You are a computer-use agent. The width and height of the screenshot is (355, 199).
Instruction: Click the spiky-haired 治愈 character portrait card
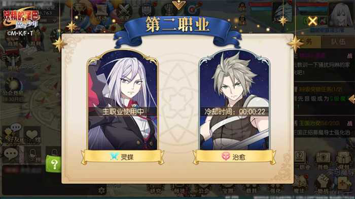pyautogui.click(x=234, y=100)
